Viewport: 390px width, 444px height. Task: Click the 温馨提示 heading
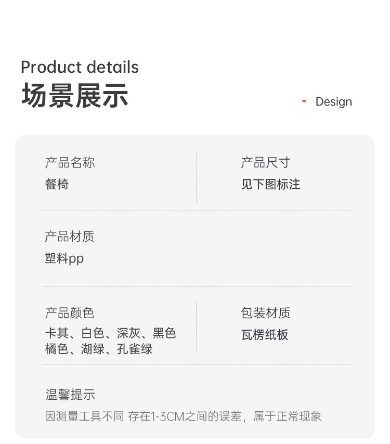pos(70,395)
